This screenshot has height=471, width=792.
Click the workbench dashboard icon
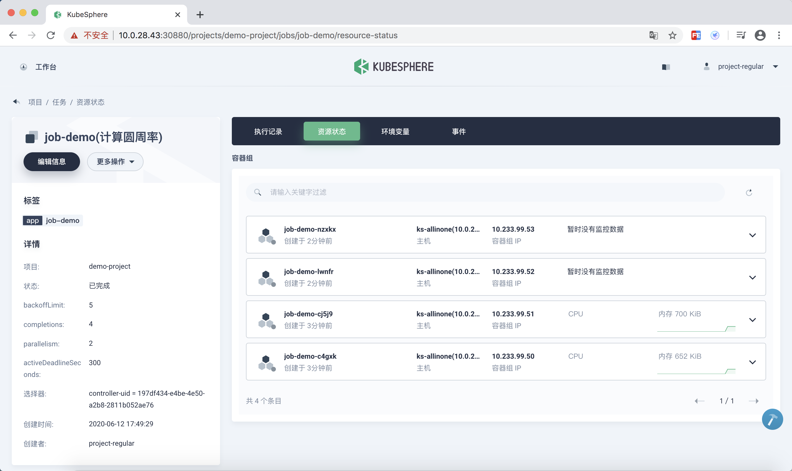pyautogui.click(x=24, y=67)
